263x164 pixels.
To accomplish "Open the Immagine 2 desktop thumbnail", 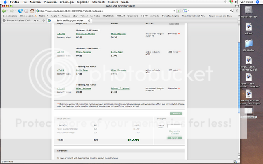I will pos(249,112).
